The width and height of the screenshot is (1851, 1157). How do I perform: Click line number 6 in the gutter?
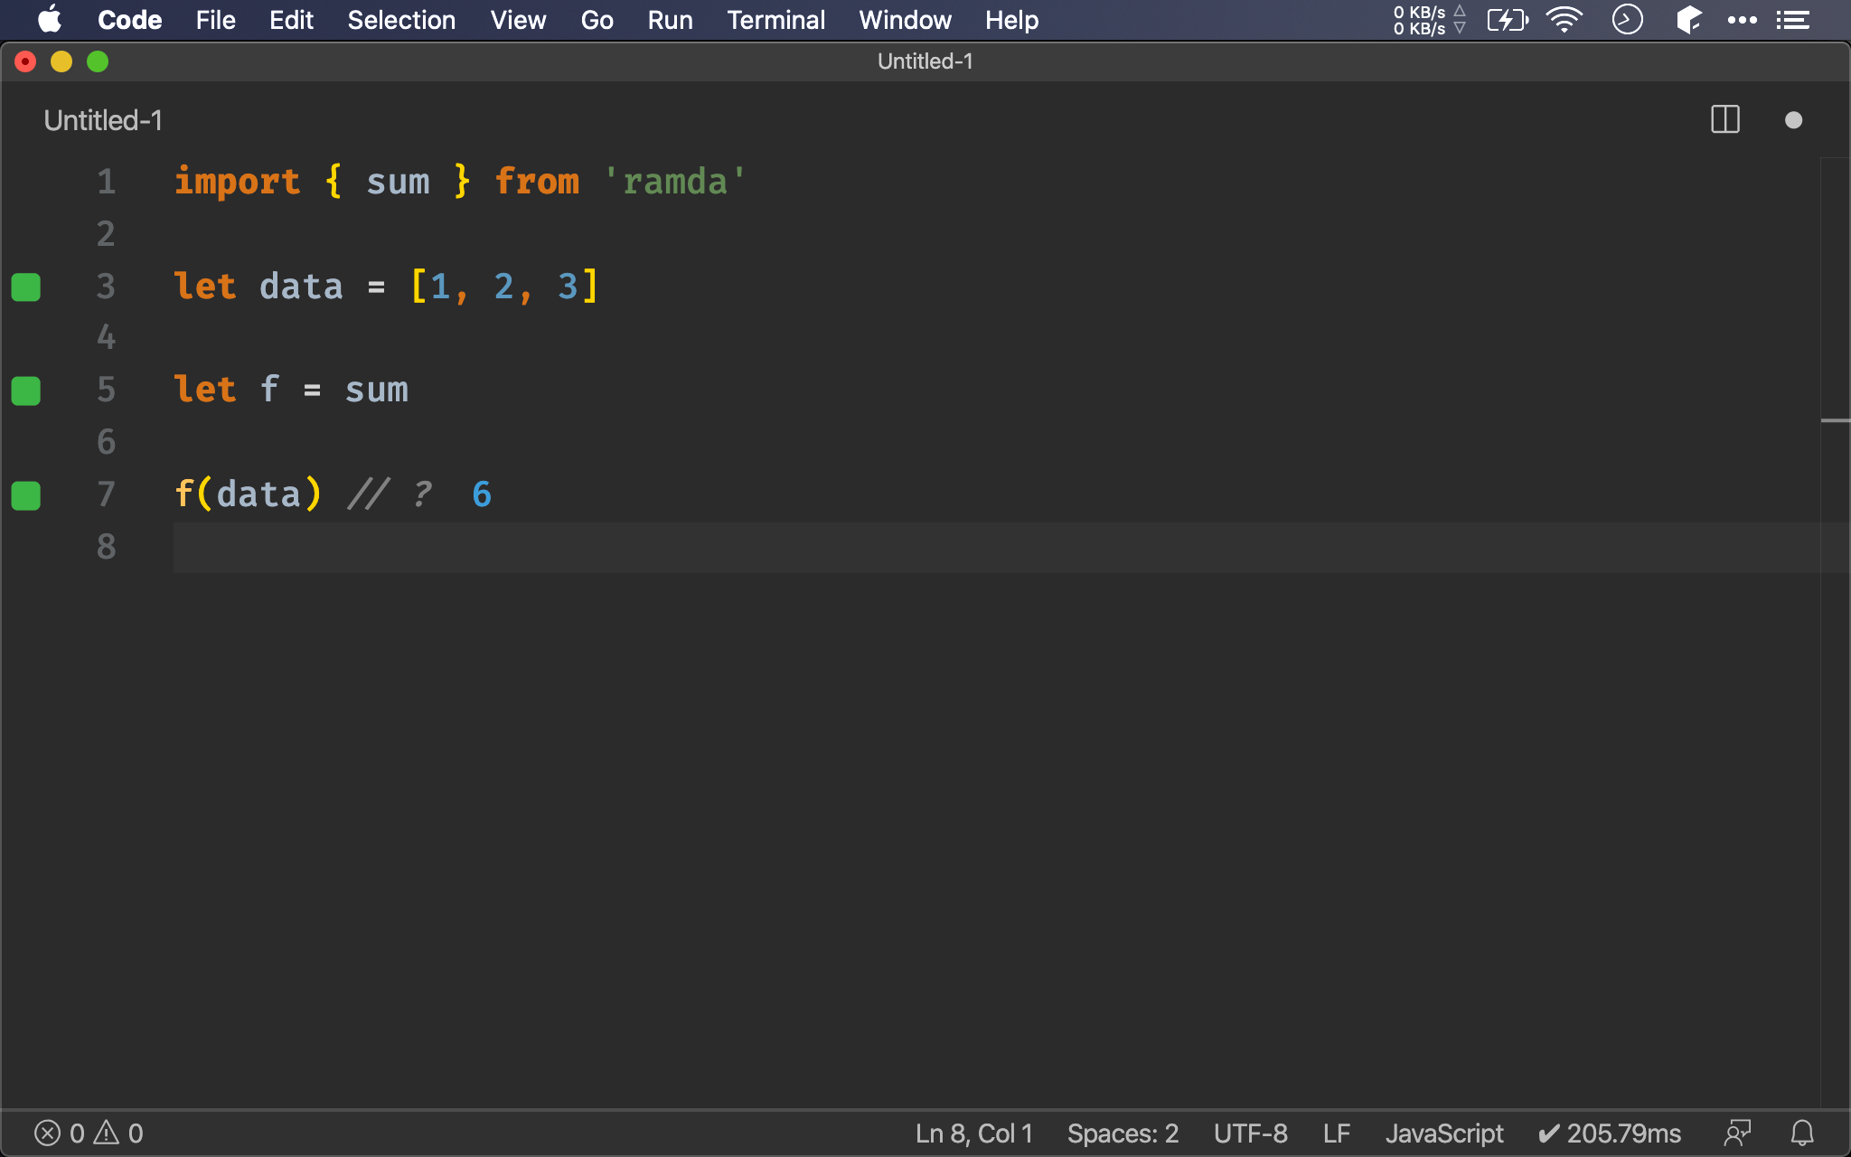coord(107,442)
